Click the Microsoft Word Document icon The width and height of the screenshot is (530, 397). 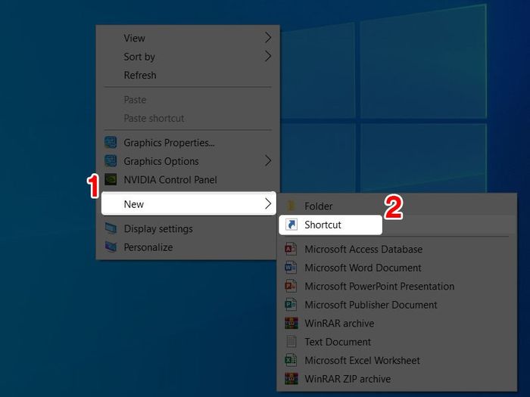click(x=291, y=268)
